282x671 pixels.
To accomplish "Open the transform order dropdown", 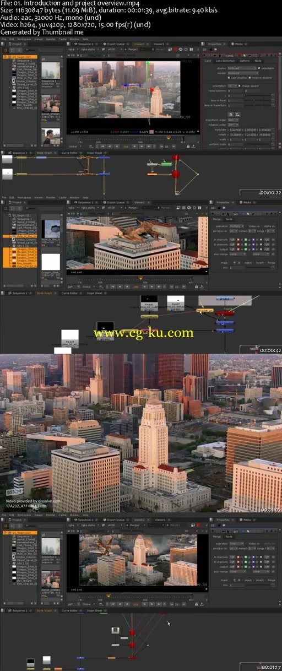I will pyautogui.click(x=233, y=120).
